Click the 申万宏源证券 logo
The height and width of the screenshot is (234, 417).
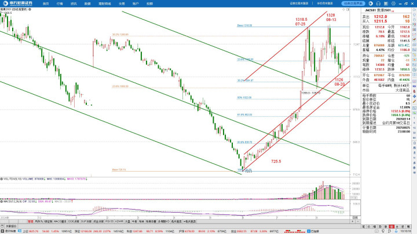click(16, 3)
